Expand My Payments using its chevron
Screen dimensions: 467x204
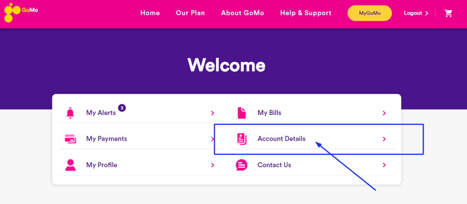tap(213, 139)
